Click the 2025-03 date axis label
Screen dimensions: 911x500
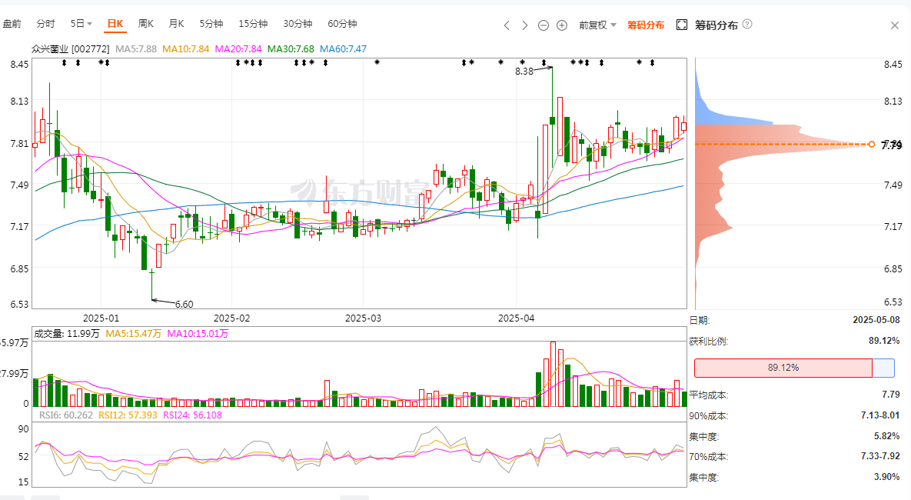point(363,318)
